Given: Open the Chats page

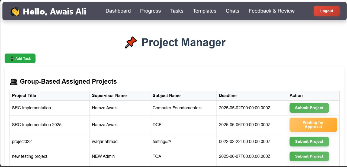Looking at the screenshot, I should (232, 11).
